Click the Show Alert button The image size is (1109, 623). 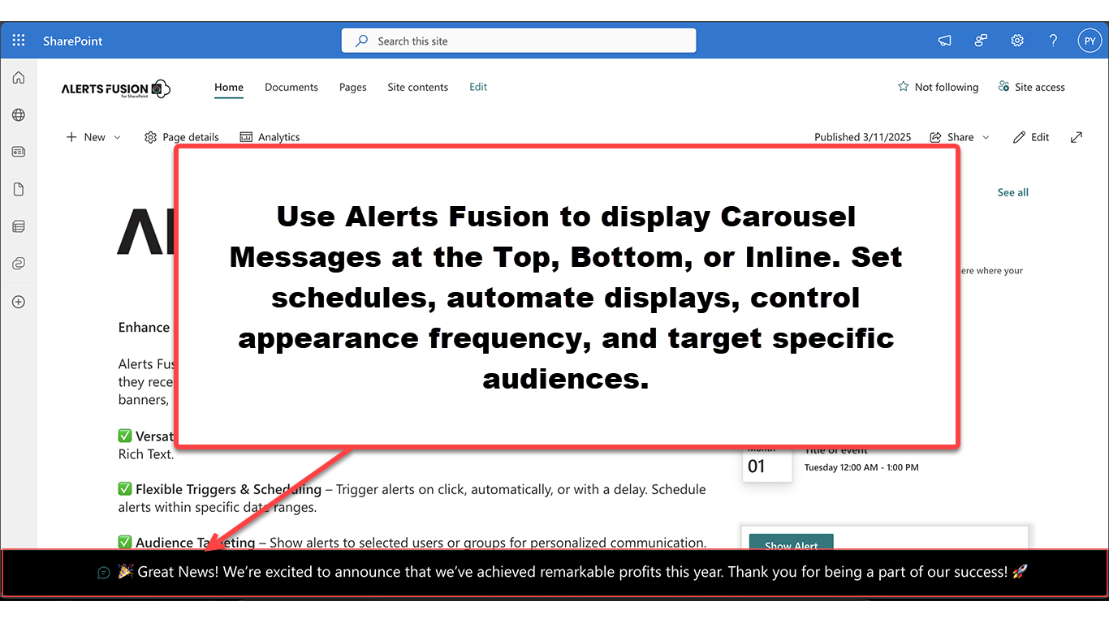[791, 543]
